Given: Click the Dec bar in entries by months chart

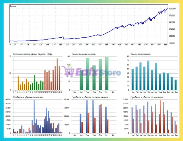Looking at the screenshot, I should tap(176, 85).
